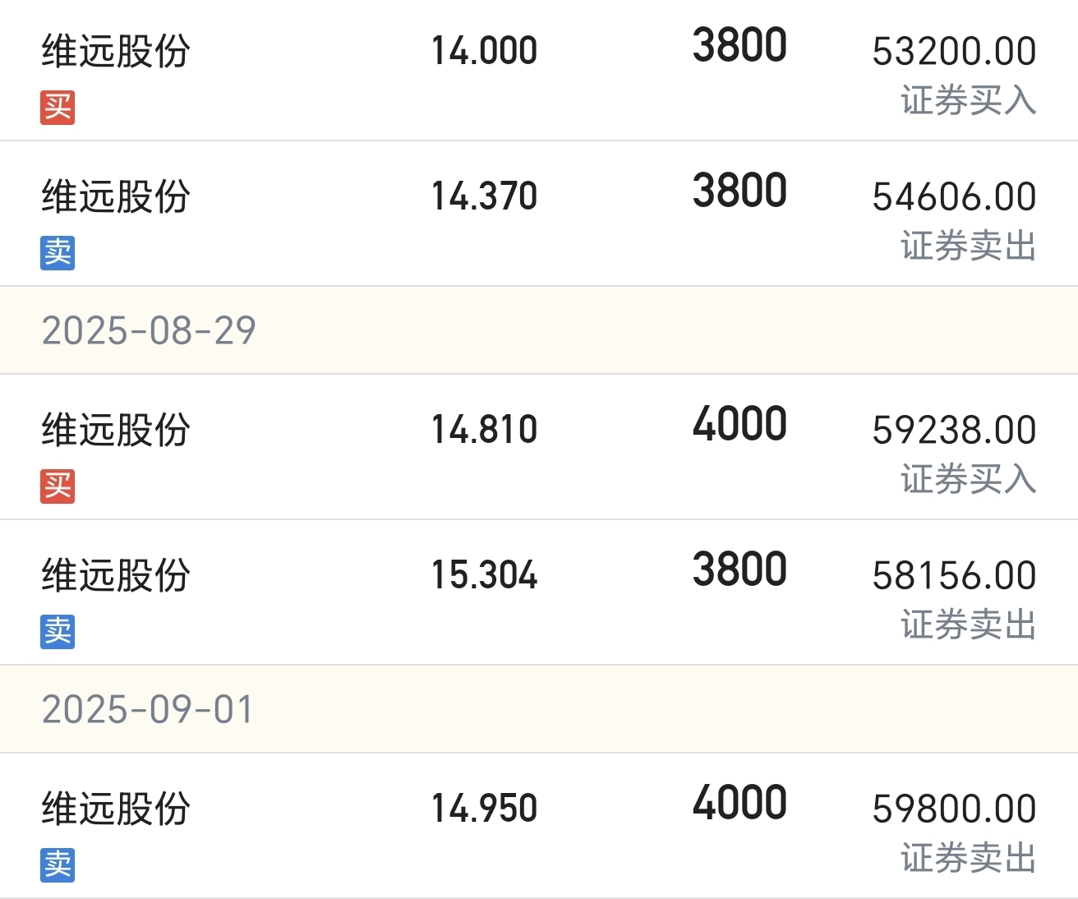The height and width of the screenshot is (899, 1078).
Task: Click the 证券卖出 label under 54606.00
Action: [969, 247]
